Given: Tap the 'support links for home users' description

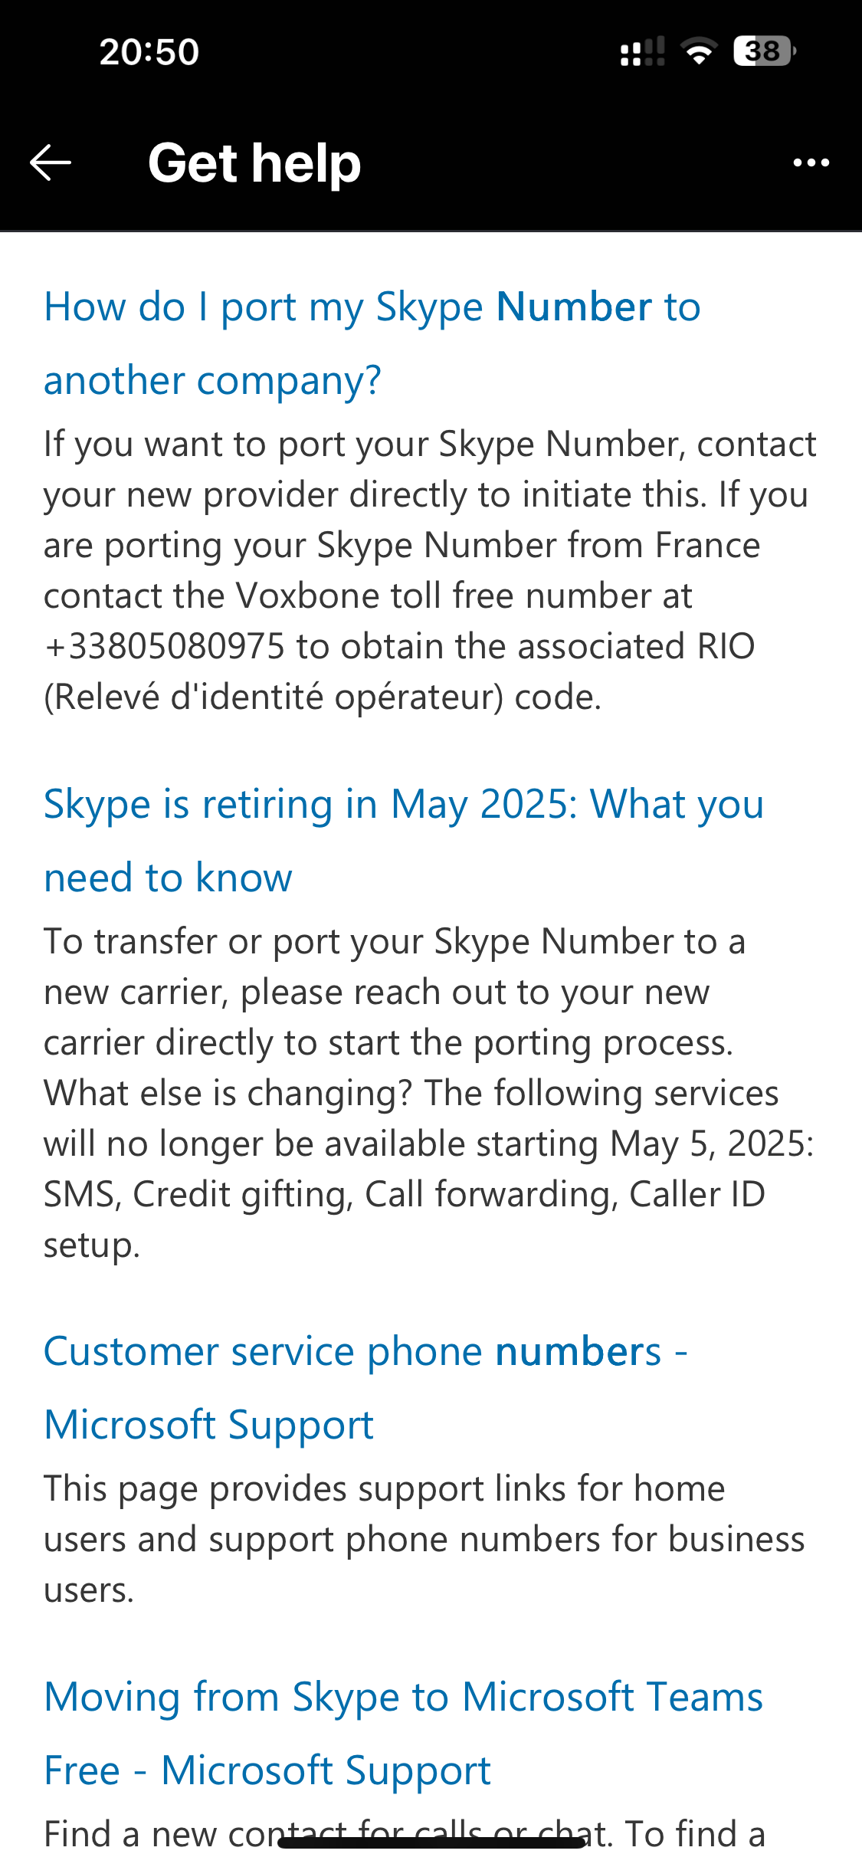Looking at the screenshot, I should pos(424,1539).
